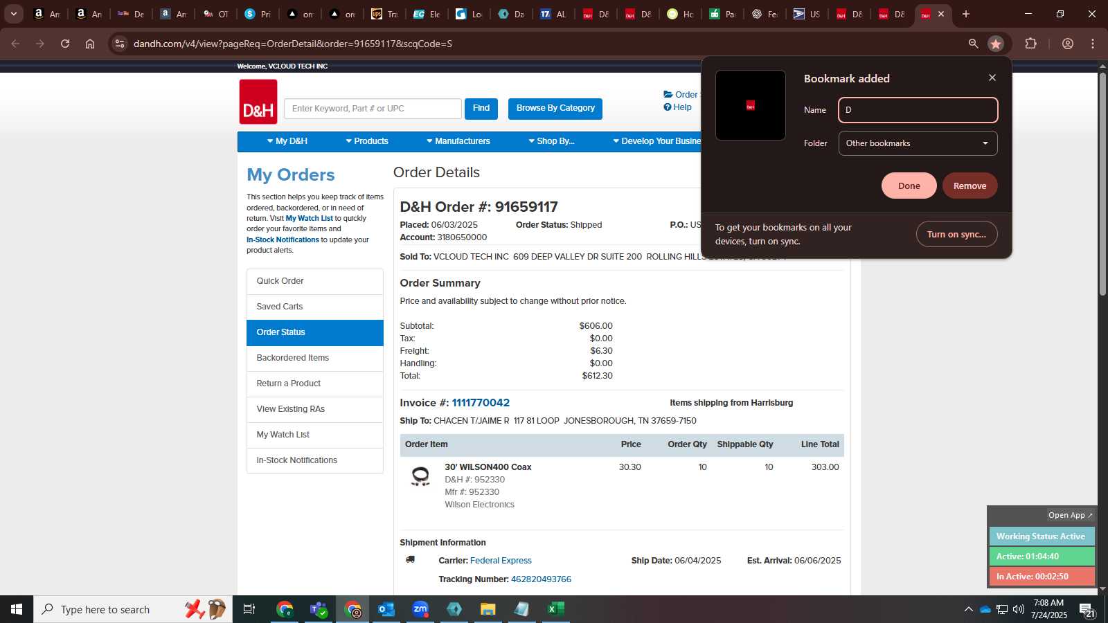Open the Help link with question icon
Screen dimensions: 1108x623
[677, 107]
